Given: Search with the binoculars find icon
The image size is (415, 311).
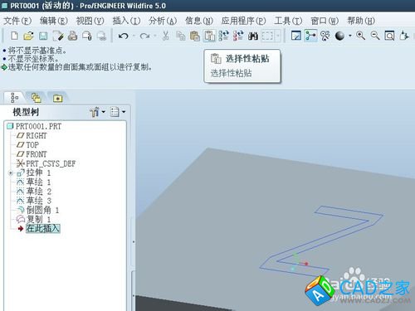Looking at the screenshot, I should [x=253, y=36].
